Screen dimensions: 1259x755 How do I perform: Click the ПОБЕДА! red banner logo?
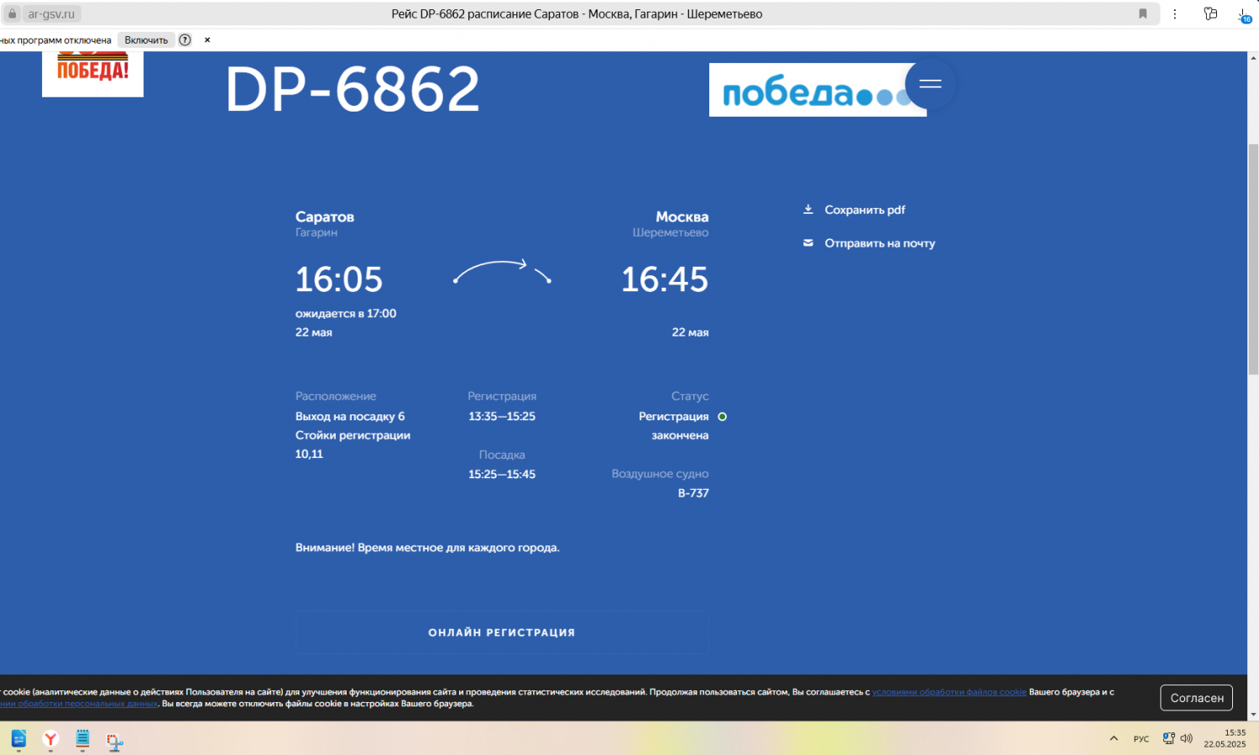92,74
